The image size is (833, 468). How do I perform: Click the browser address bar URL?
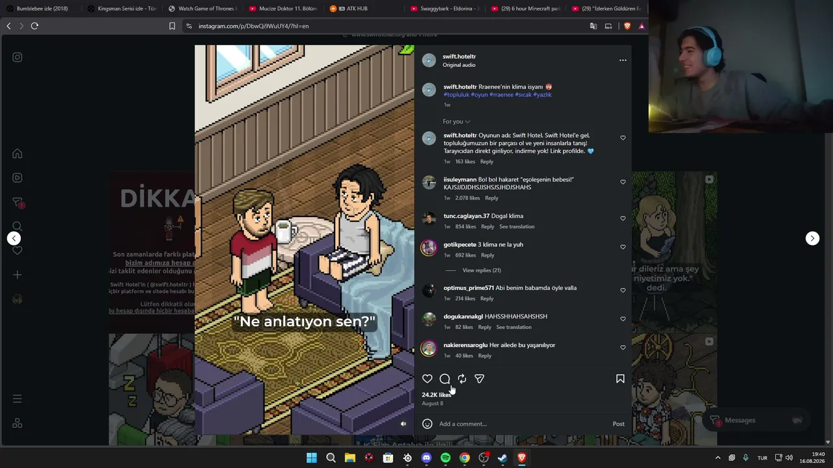[x=254, y=26]
